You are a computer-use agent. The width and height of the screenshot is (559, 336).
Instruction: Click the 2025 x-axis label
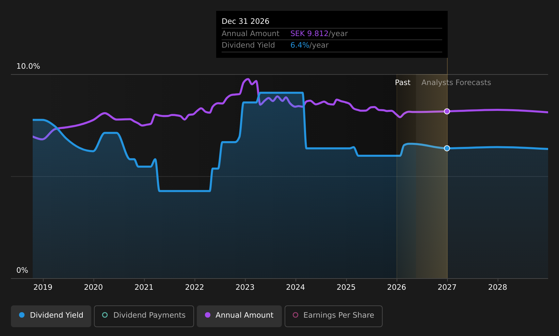tap(346, 287)
